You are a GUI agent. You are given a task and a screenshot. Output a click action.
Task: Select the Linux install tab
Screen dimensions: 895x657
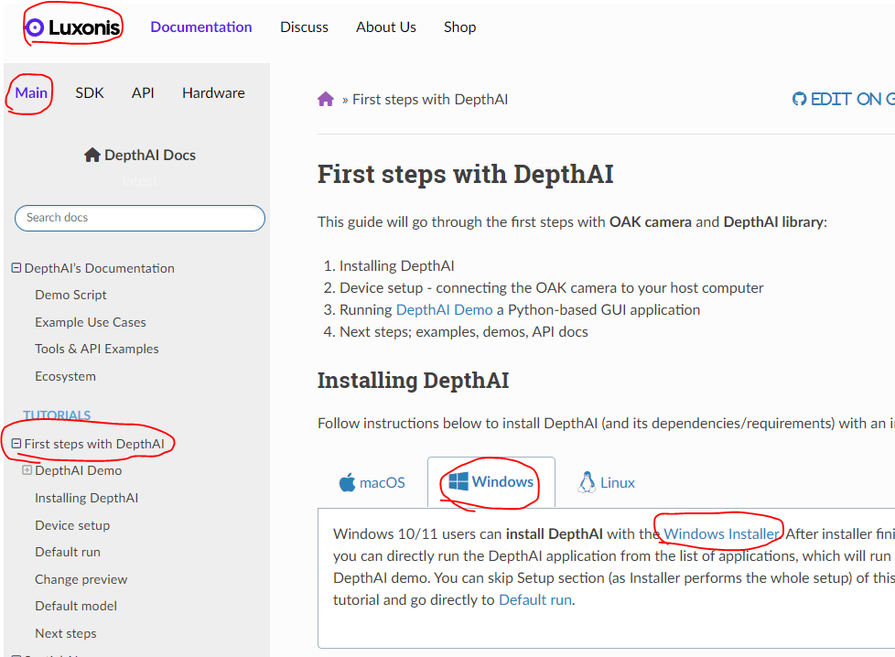point(606,482)
